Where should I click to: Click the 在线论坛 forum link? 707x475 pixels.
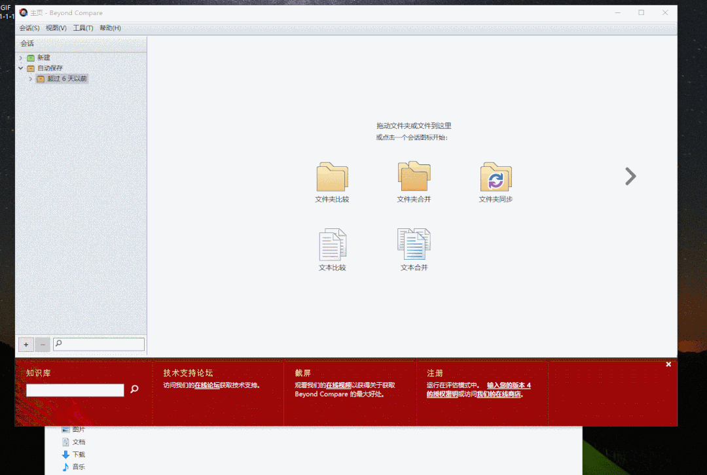click(207, 385)
